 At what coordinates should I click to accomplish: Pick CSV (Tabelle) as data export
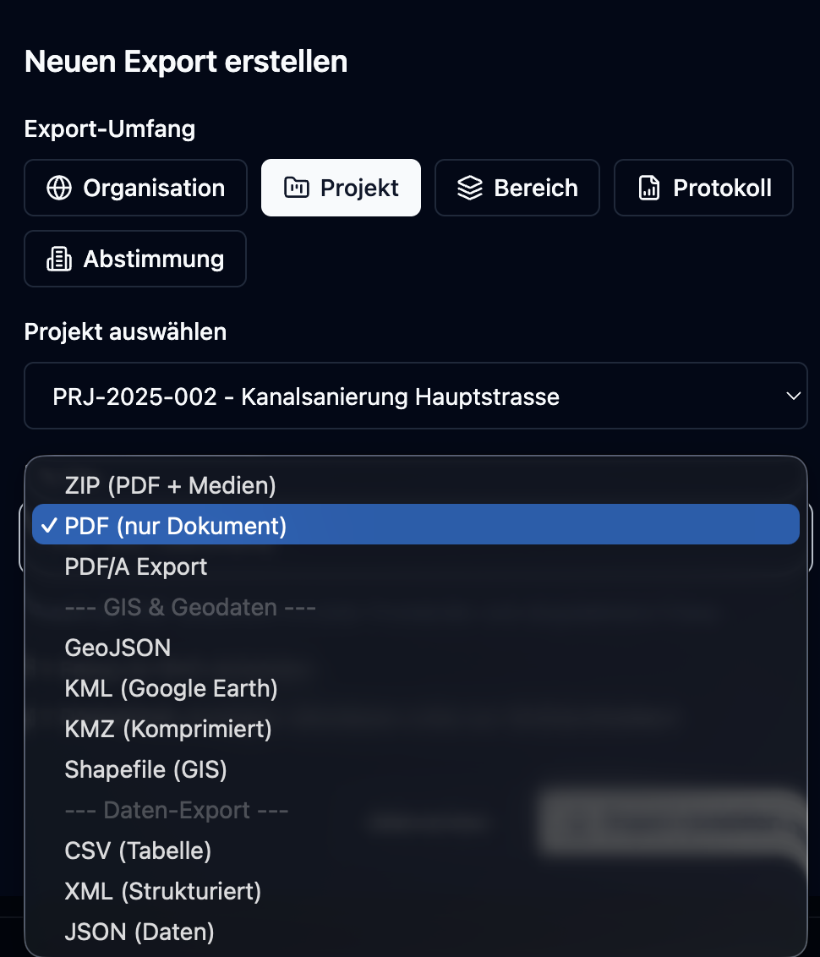click(x=138, y=850)
